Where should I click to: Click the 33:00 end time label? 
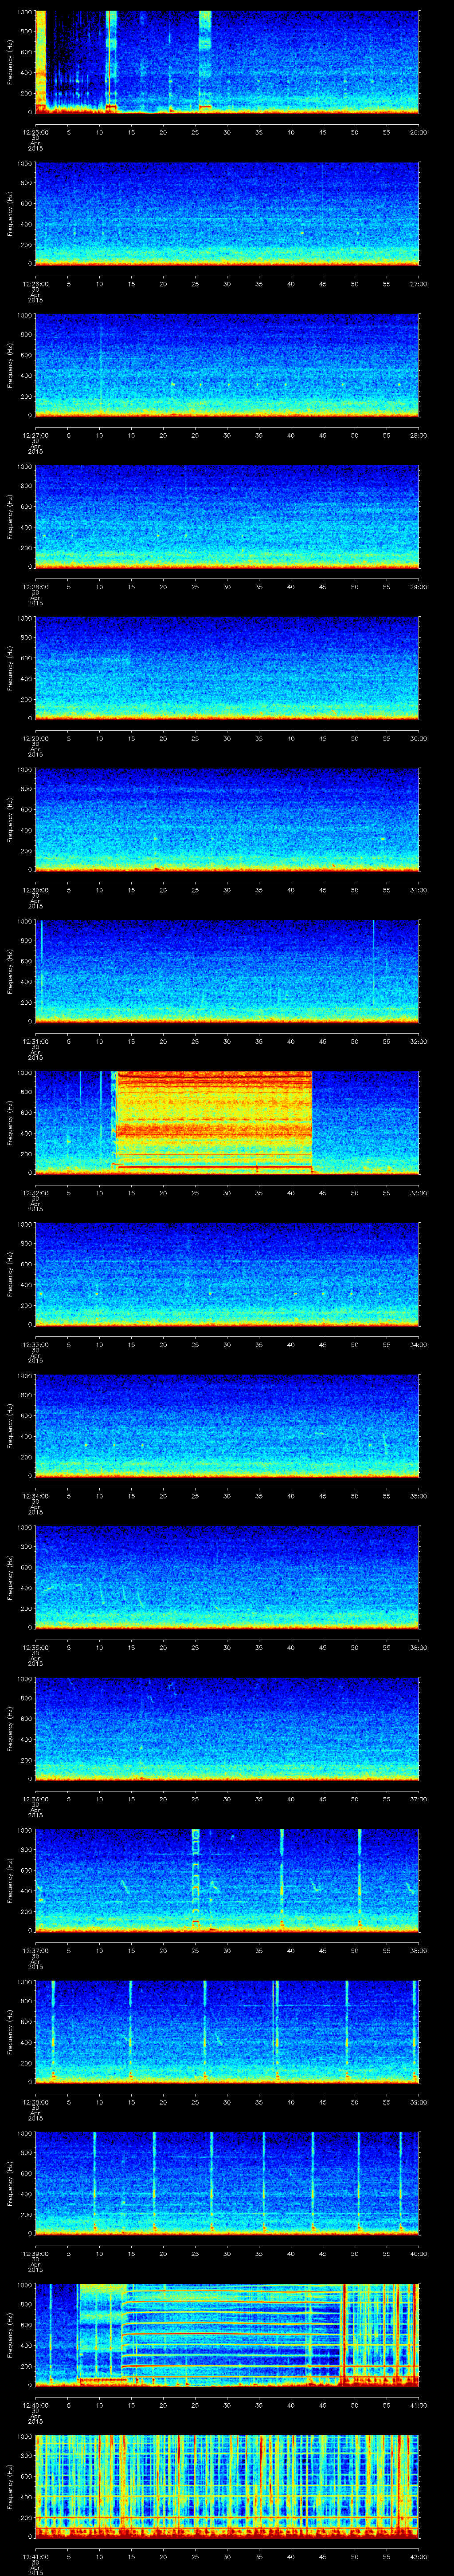point(418,1193)
